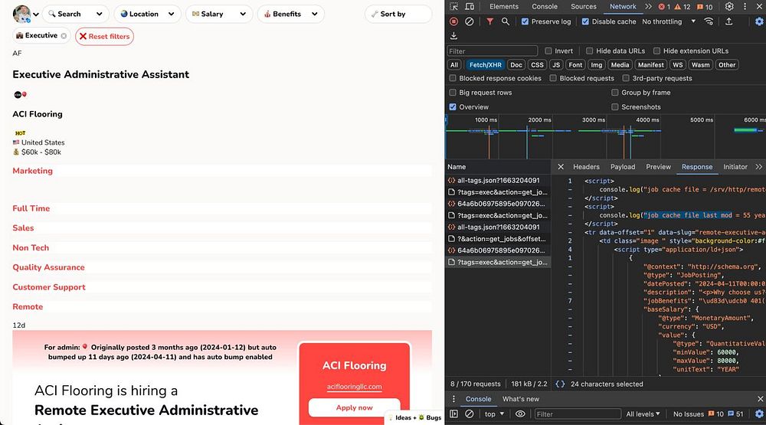Activate the inspect element picker icon

(453, 6)
